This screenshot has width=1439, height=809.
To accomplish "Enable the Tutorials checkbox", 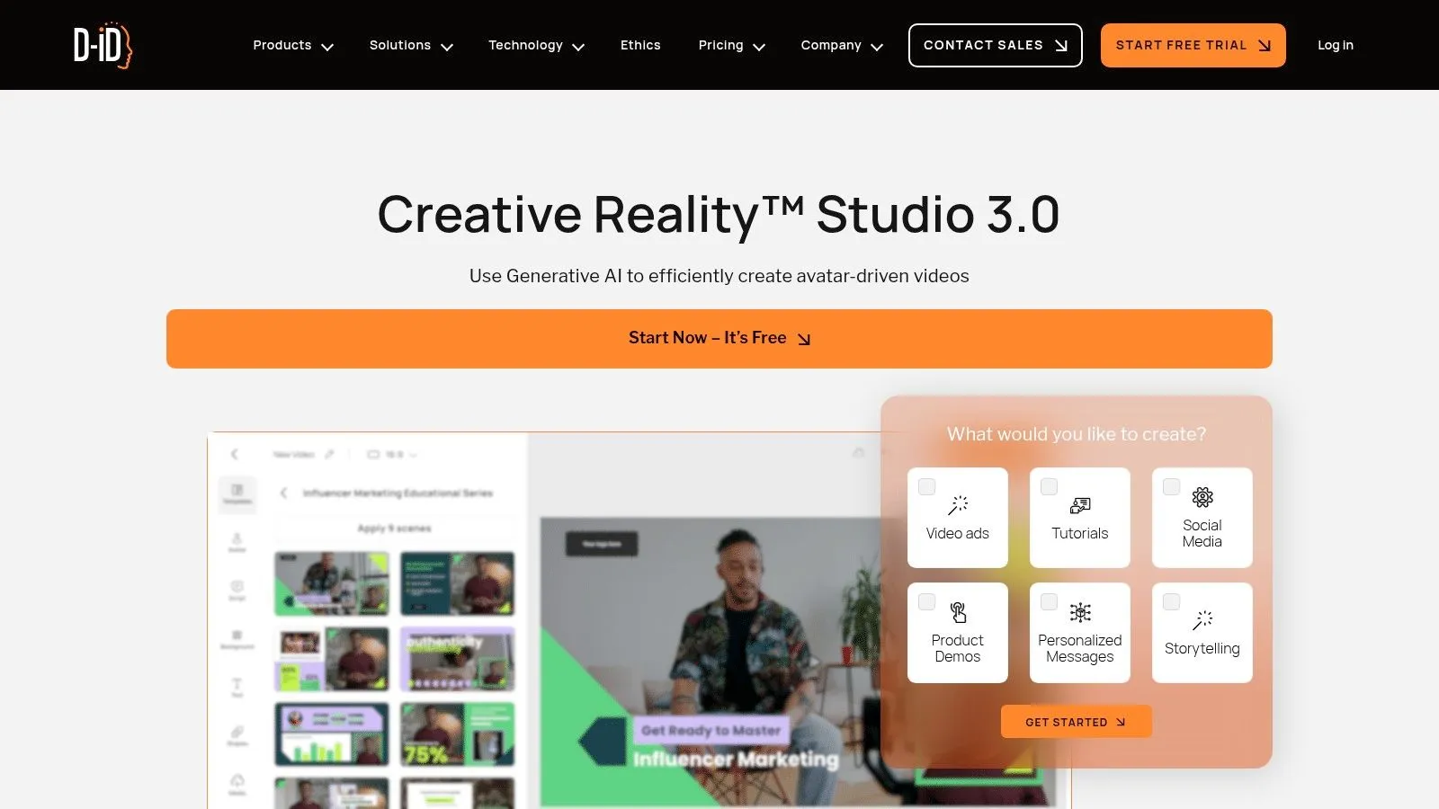I will pos(1049,486).
